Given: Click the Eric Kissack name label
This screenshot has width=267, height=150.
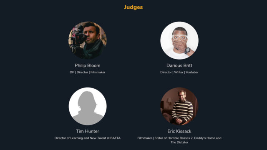Looking at the screenshot, I should (179, 131).
